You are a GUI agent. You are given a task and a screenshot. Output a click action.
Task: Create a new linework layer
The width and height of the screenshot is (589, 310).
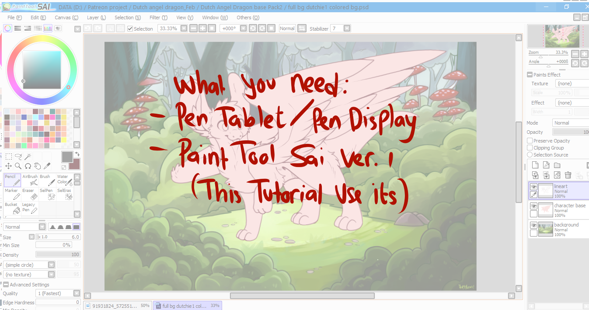click(x=546, y=165)
